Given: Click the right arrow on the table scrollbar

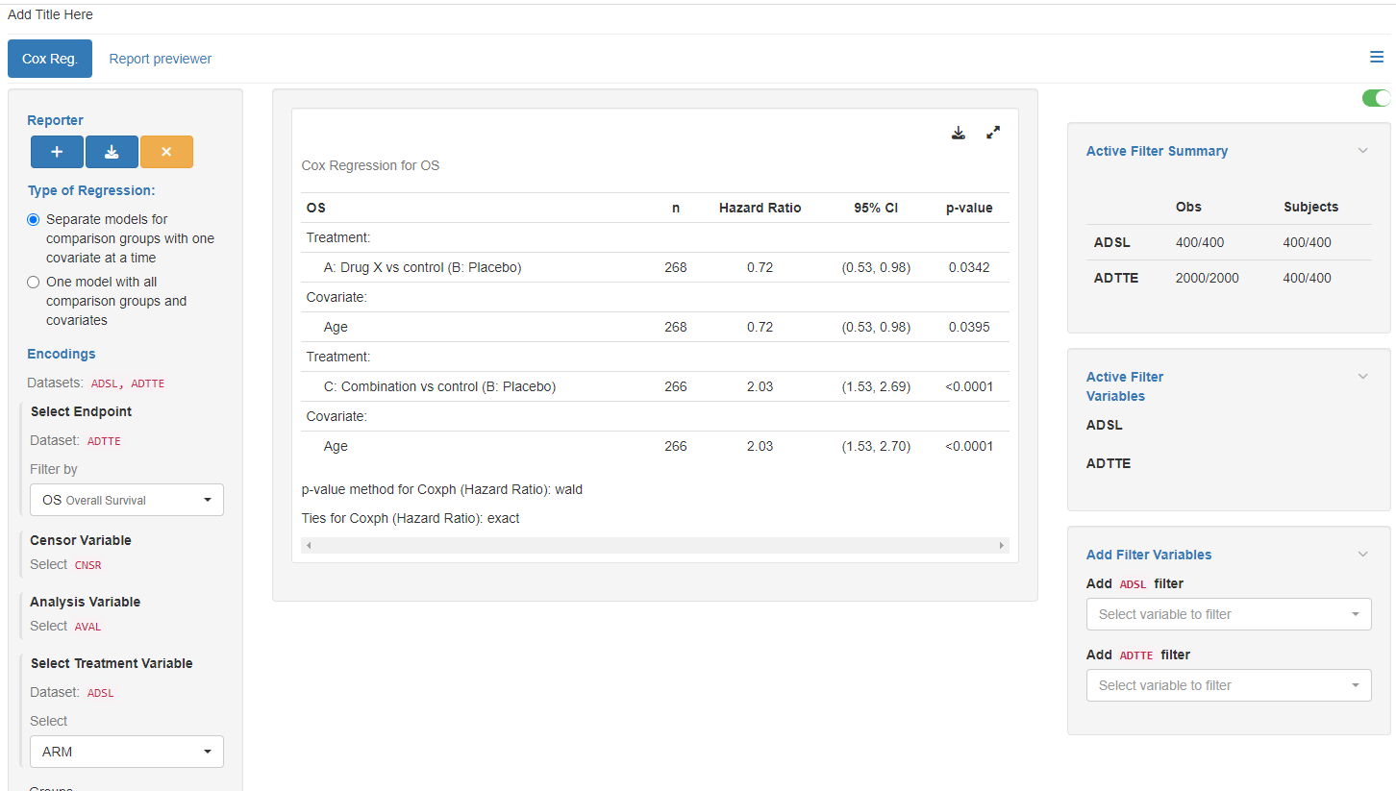Looking at the screenshot, I should click(1002, 545).
